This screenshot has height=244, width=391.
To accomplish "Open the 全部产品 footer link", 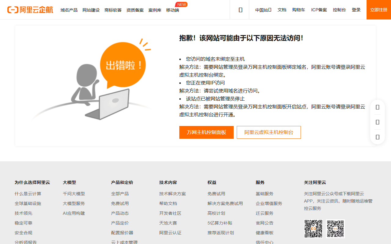I will point(120,194).
